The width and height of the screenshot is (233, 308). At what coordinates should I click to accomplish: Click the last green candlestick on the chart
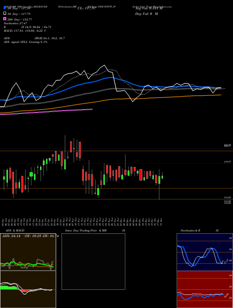coord(162,177)
